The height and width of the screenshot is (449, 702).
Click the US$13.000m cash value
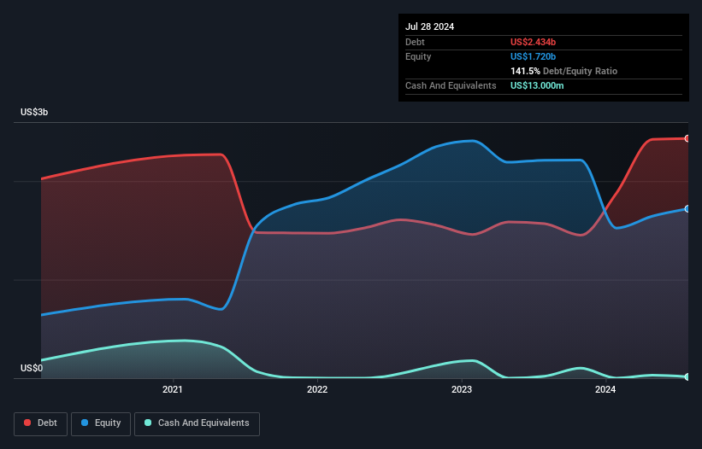pyautogui.click(x=537, y=85)
